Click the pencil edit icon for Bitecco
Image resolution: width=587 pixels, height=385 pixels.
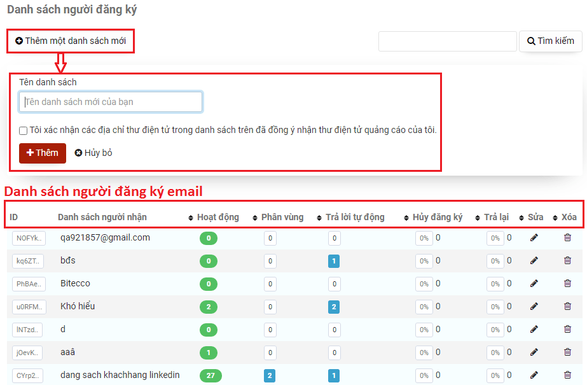(x=534, y=284)
